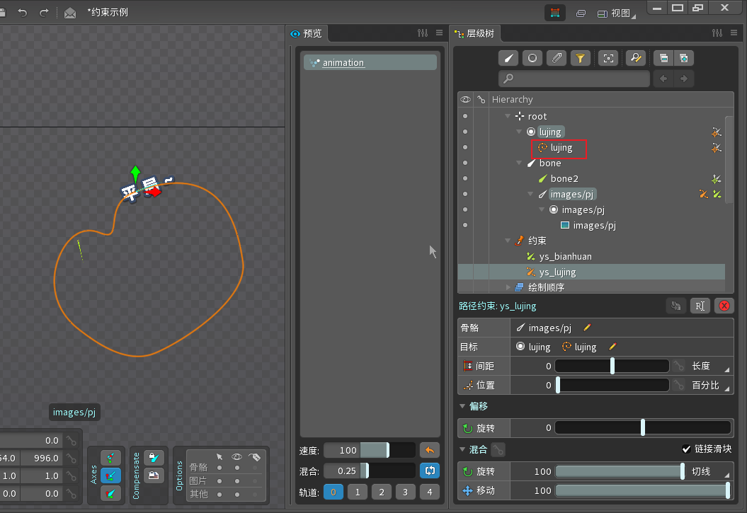Click the expand-all icon in tree toolbar
This screenshot has height=513, width=747.
[684, 58]
